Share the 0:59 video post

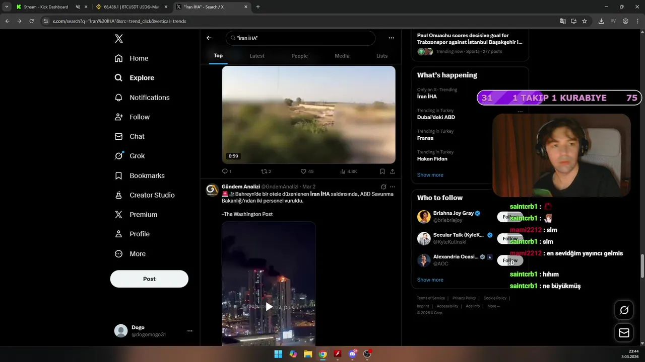pyautogui.click(x=393, y=171)
